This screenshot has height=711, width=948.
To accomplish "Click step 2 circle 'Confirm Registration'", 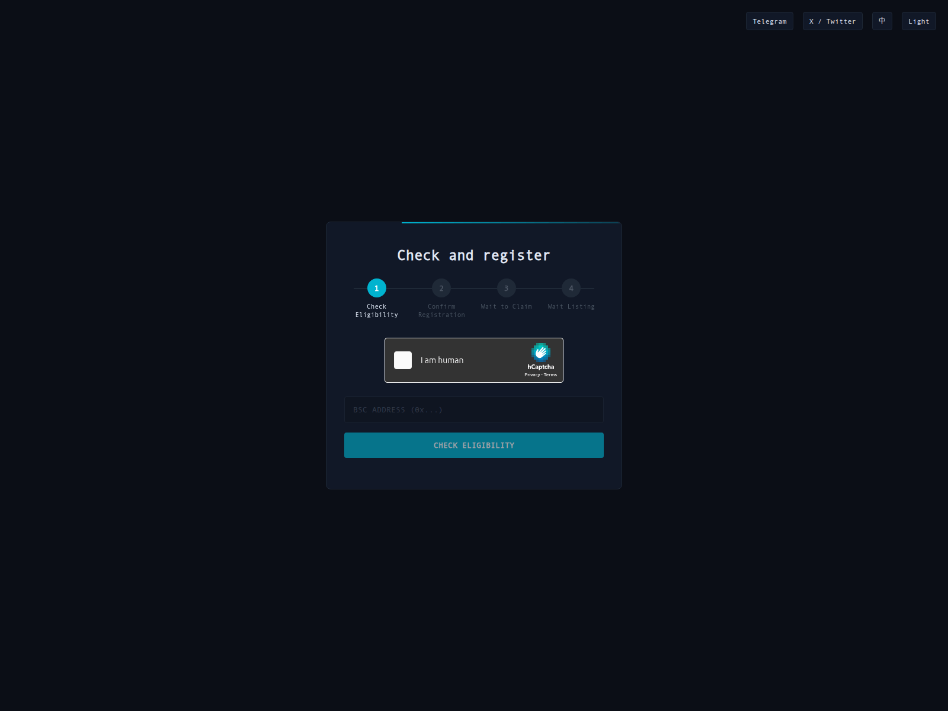I will 441,289.
